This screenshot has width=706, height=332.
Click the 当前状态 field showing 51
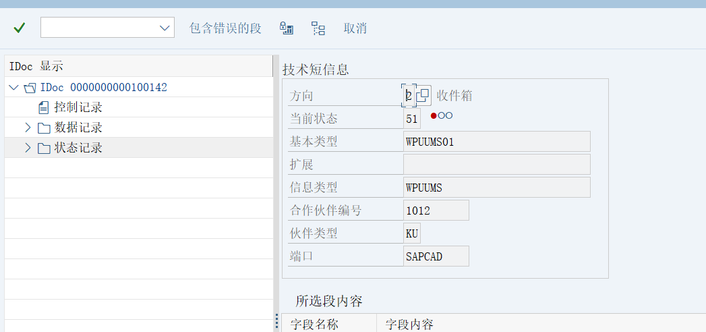tap(412, 119)
